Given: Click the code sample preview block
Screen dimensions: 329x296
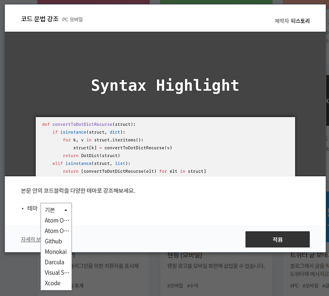Looking at the screenshot, I should [x=165, y=147].
